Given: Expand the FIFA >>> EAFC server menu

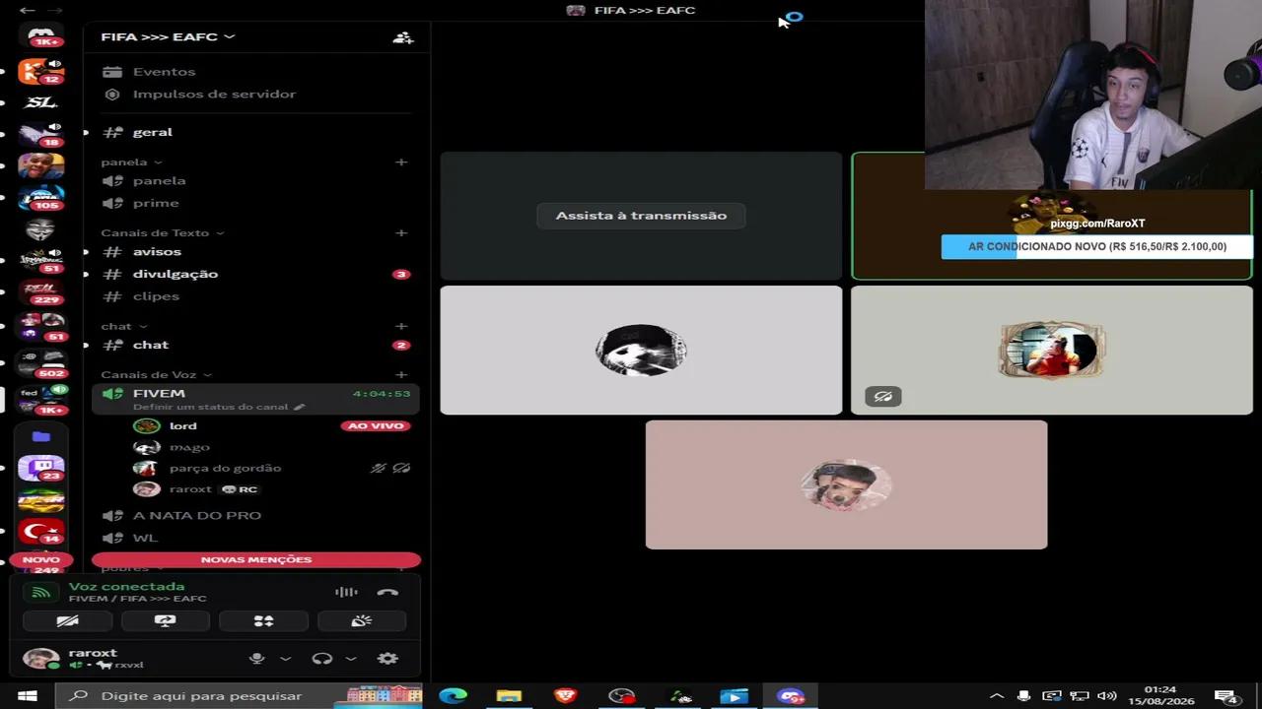Looking at the screenshot, I should (x=168, y=37).
